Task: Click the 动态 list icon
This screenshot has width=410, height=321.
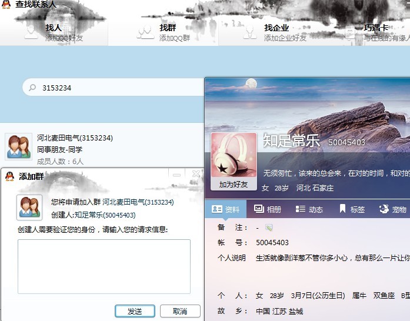Action: (x=301, y=209)
